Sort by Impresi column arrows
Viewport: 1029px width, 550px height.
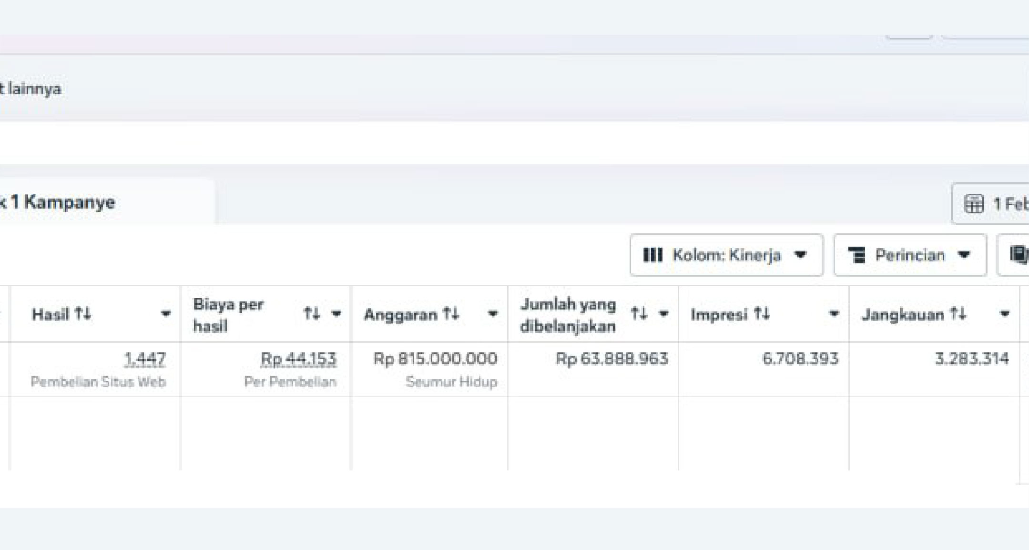pyautogui.click(x=762, y=314)
